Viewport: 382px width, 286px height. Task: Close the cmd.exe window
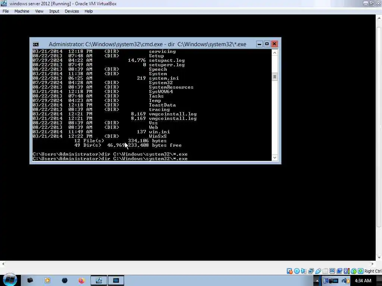click(x=274, y=44)
